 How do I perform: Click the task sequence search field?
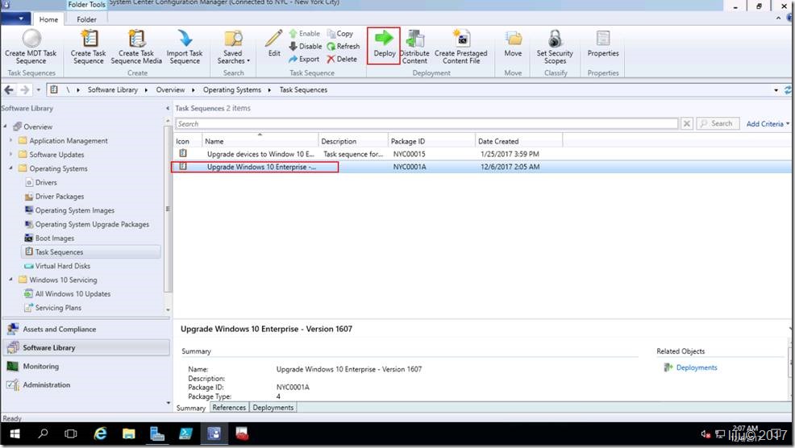pyautogui.click(x=427, y=123)
